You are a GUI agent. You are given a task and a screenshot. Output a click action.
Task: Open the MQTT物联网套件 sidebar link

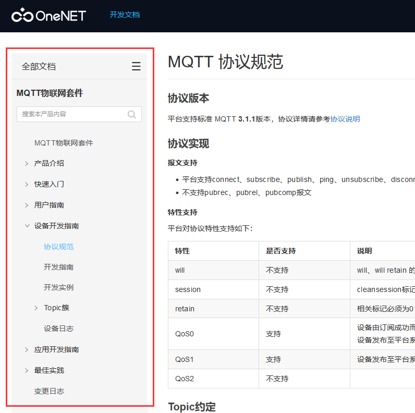pos(64,143)
